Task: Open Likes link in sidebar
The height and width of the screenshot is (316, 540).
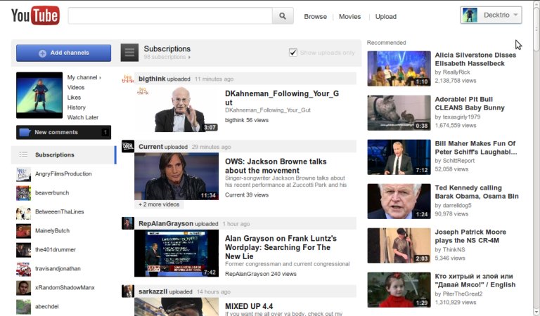Action: click(x=74, y=98)
